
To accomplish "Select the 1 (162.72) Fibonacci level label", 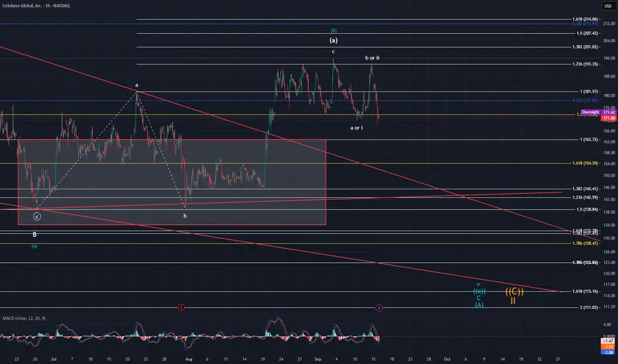I will 589,139.
